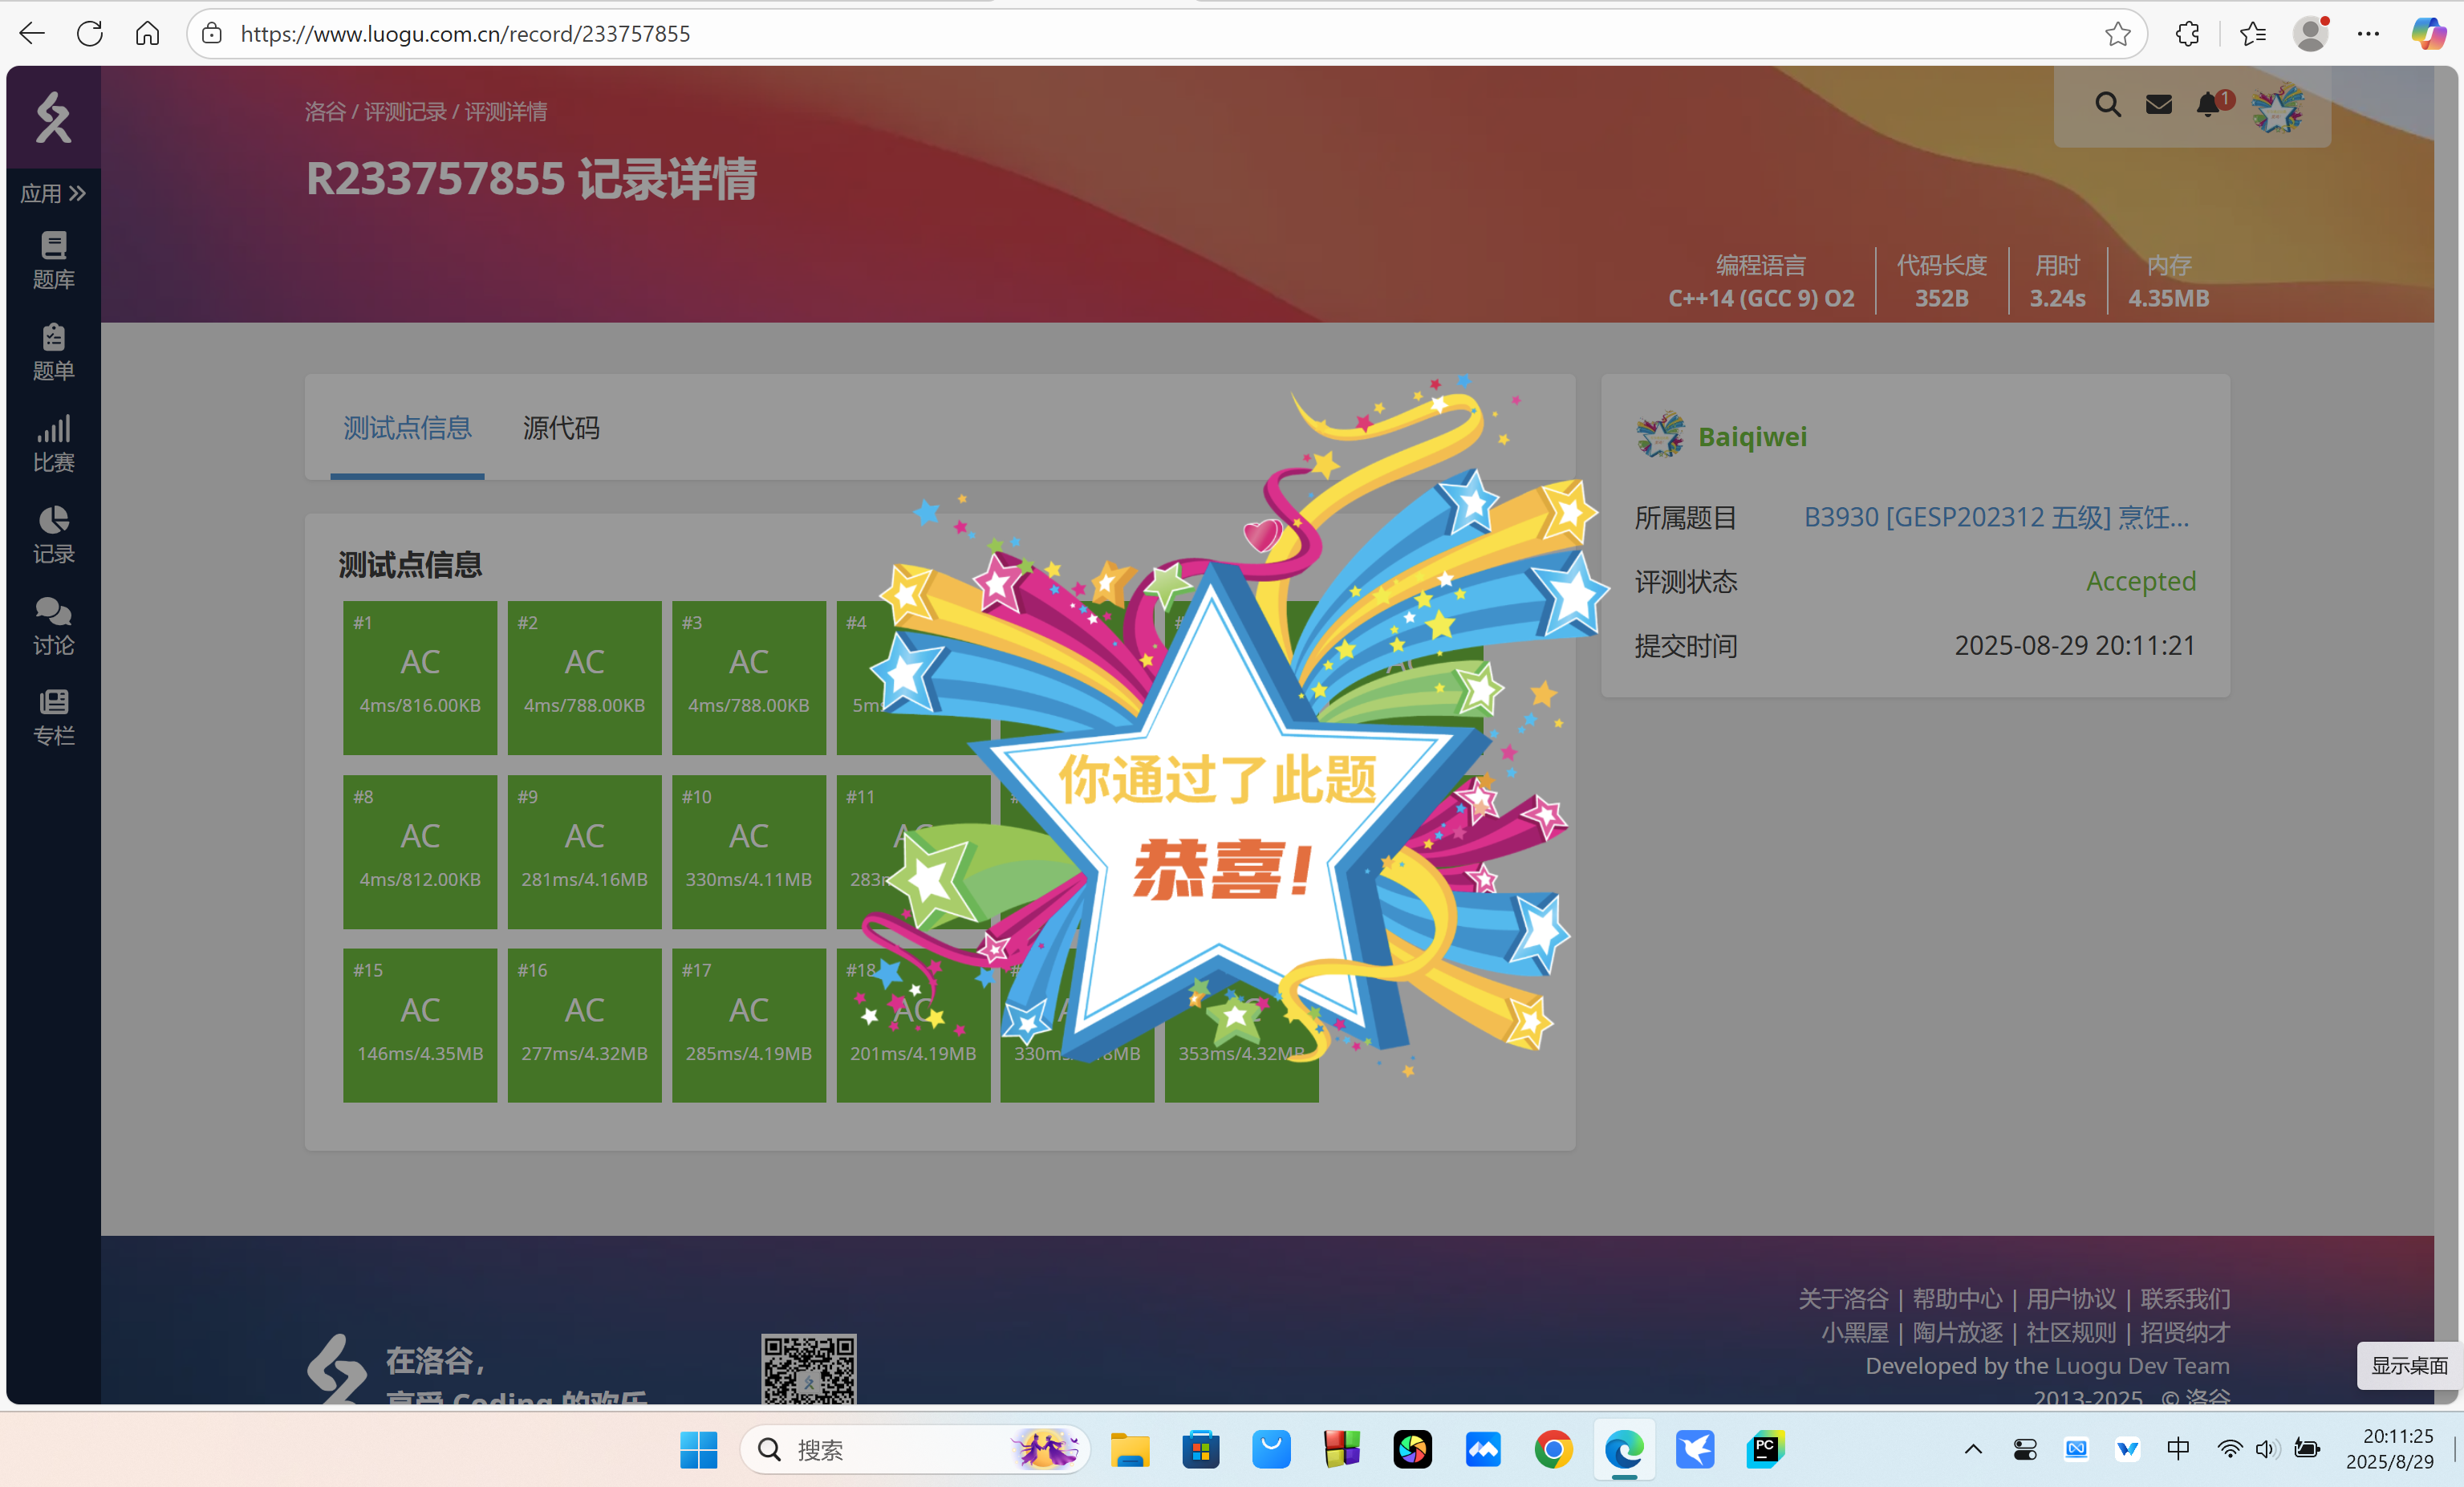Switch to 测试点信息 tab
Viewport: 2464px width, 1487px height.
(407, 428)
